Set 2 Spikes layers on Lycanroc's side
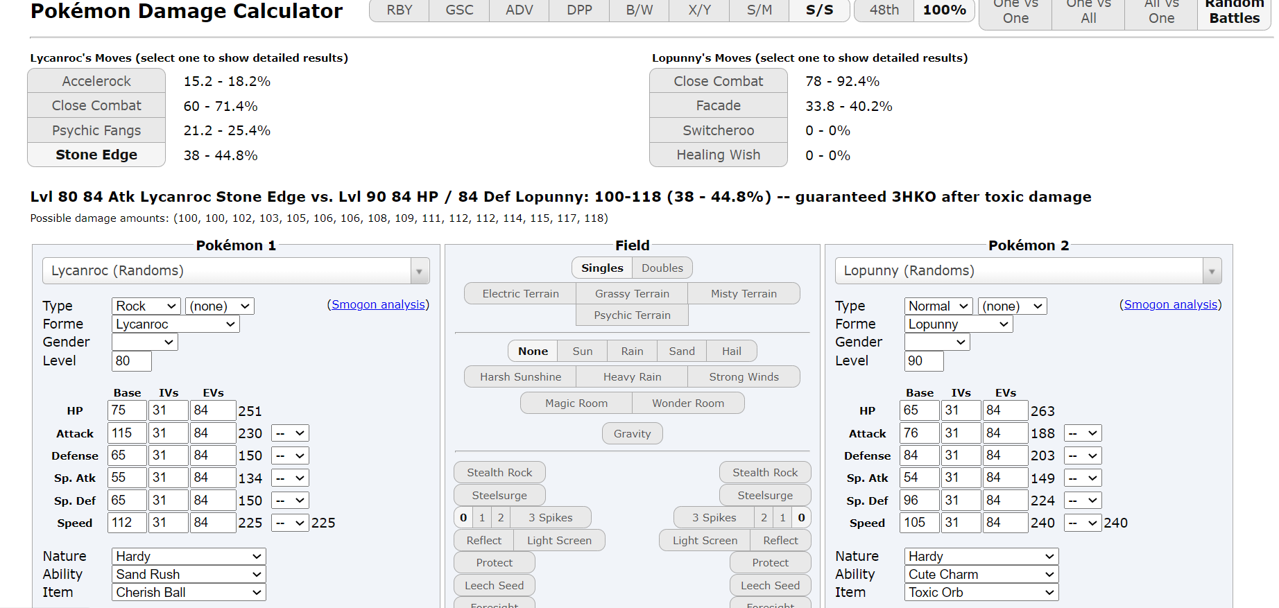Viewport: 1279px width, 608px height. [x=500, y=517]
